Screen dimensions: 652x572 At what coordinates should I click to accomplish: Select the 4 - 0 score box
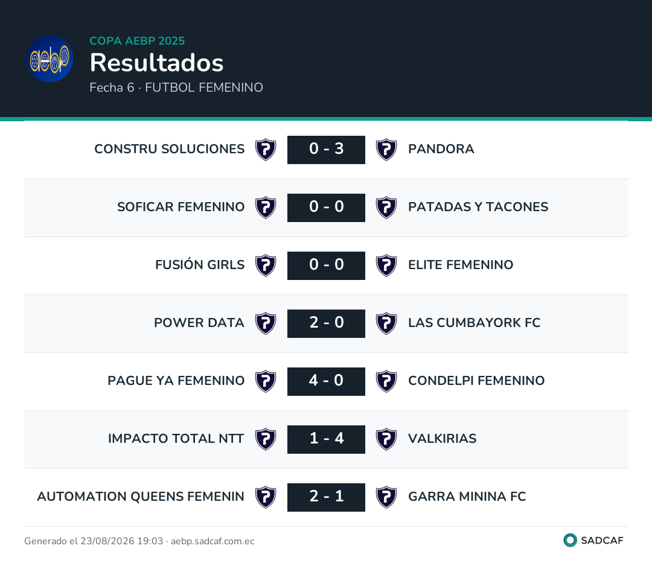pyautogui.click(x=327, y=381)
